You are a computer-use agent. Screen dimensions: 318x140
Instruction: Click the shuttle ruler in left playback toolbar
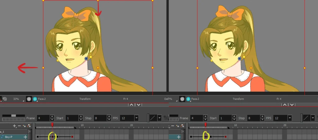[x=14, y=119]
